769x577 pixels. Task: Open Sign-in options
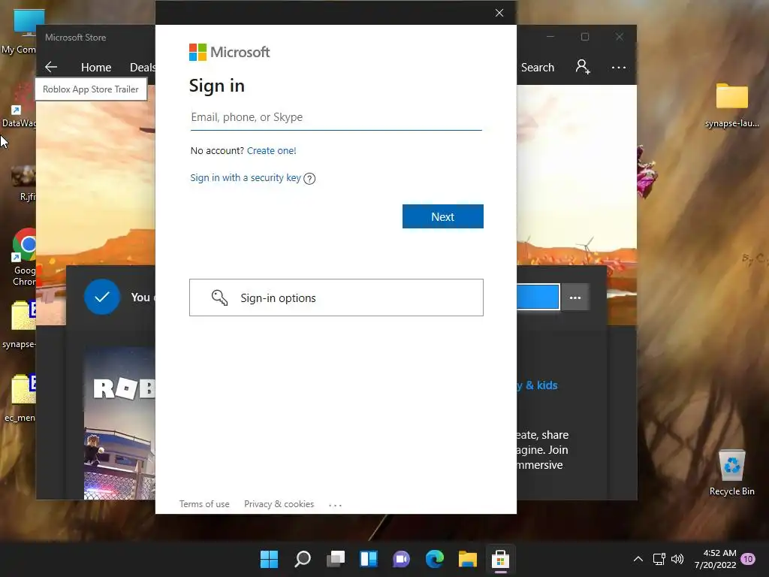pos(336,298)
